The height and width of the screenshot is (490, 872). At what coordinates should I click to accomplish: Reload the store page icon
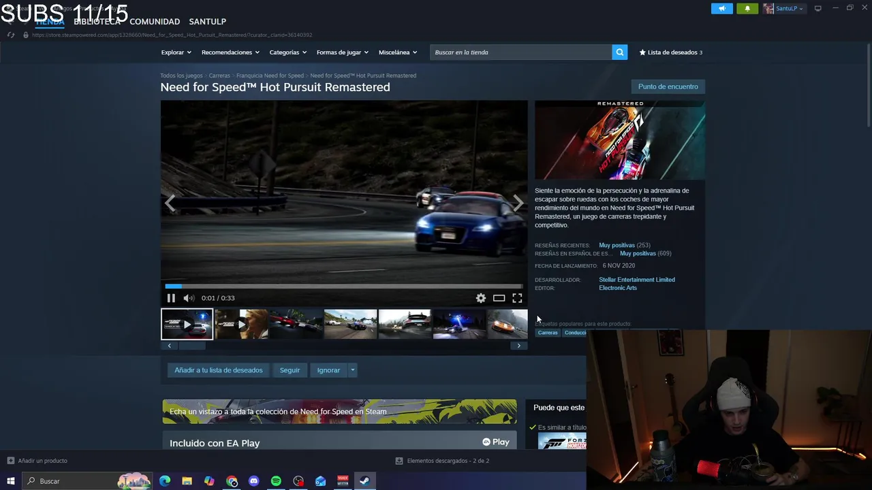[10, 35]
